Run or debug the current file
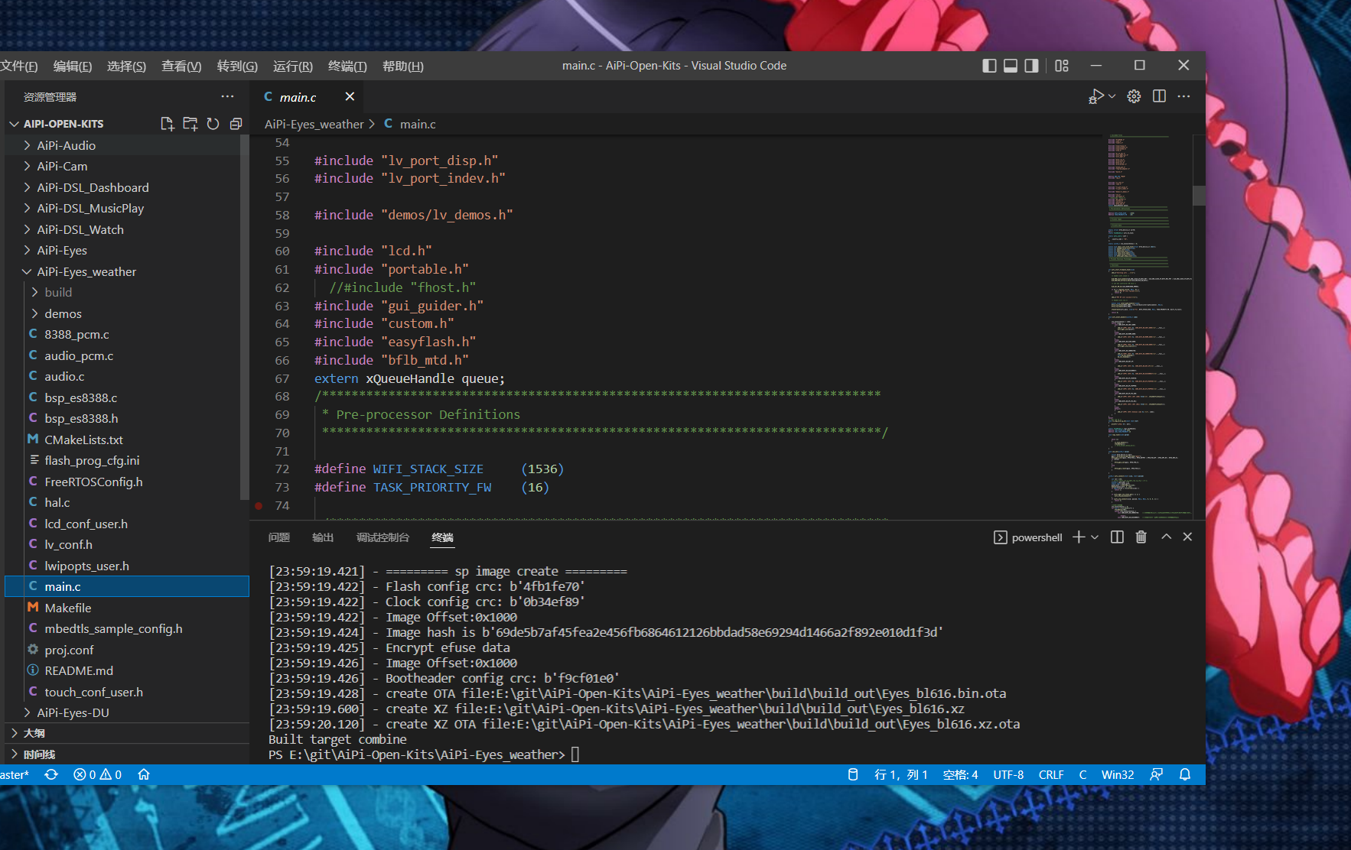The image size is (1351, 850). coord(1096,96)
